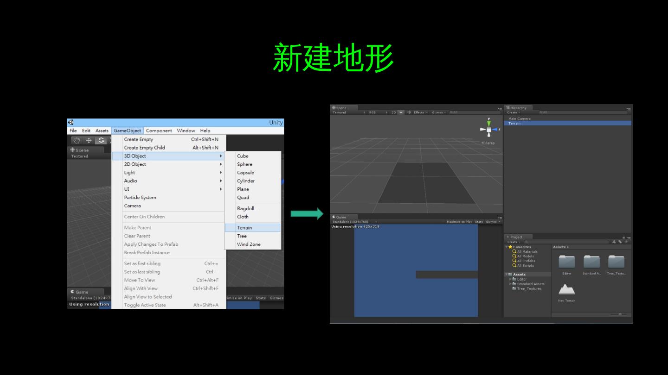The width and height of the screenshot is (668, 375).
Task: Toggle 2D view mode in Scene
Action: tap(393, 112)
